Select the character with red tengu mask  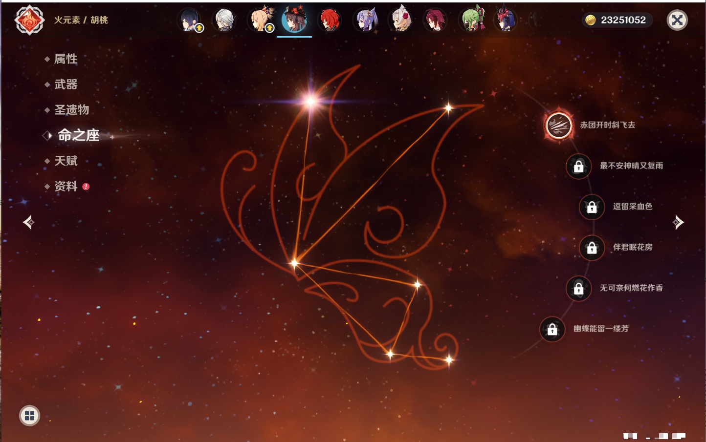pyautogui.click(x=506, y=20)
